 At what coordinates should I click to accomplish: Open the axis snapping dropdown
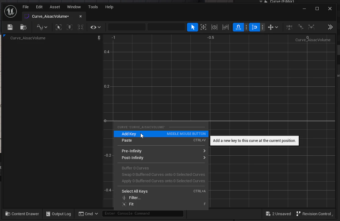coord(273,27)
